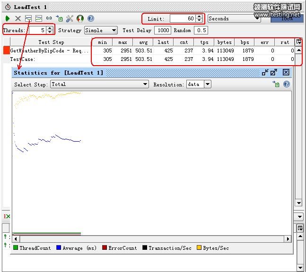Click the Test Delay input field

(x=163, y=30)
